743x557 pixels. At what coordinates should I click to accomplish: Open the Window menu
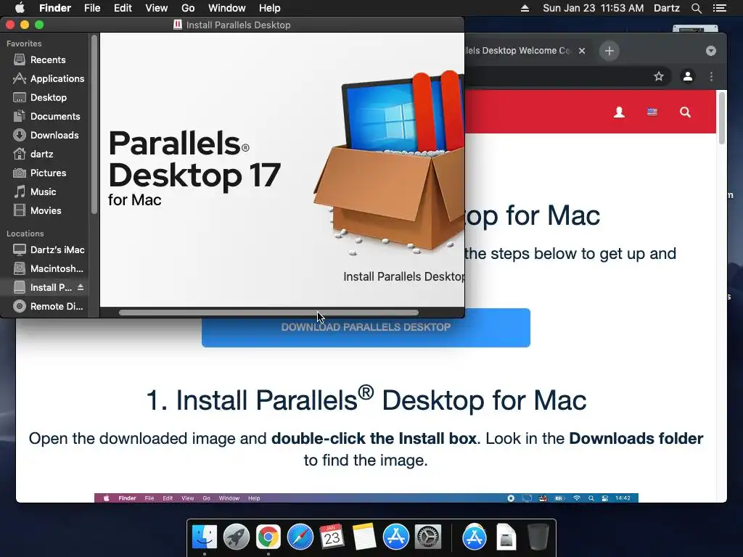227,8
